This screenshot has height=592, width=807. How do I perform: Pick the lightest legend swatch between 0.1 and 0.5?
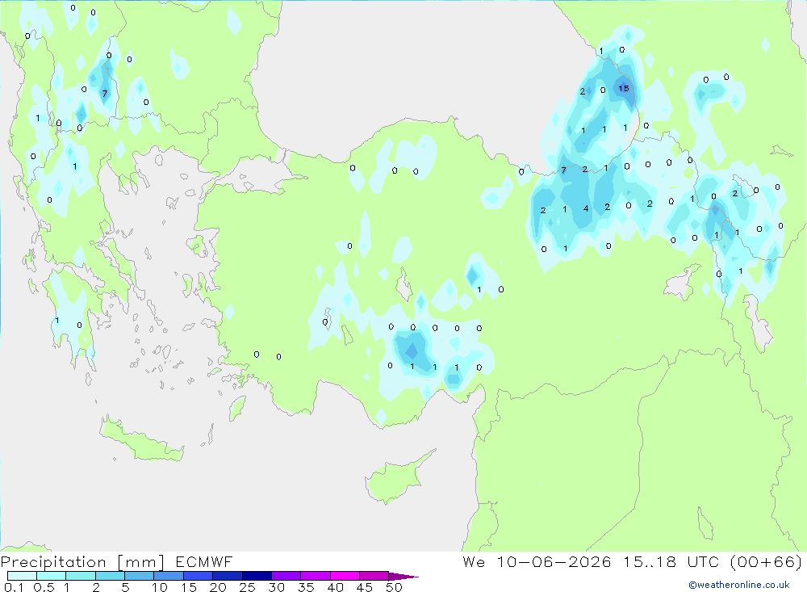22,576
